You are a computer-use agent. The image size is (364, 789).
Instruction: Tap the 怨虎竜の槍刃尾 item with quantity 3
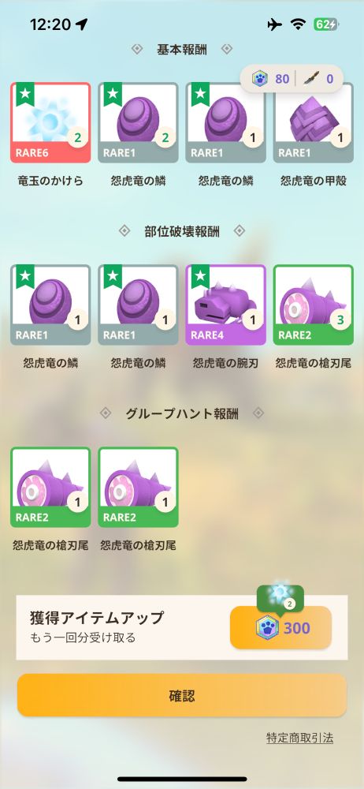coord(314,305)
